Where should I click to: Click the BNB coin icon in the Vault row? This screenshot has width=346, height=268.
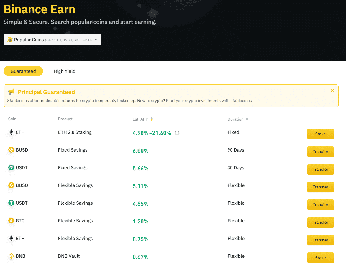[x=11, y=256]
